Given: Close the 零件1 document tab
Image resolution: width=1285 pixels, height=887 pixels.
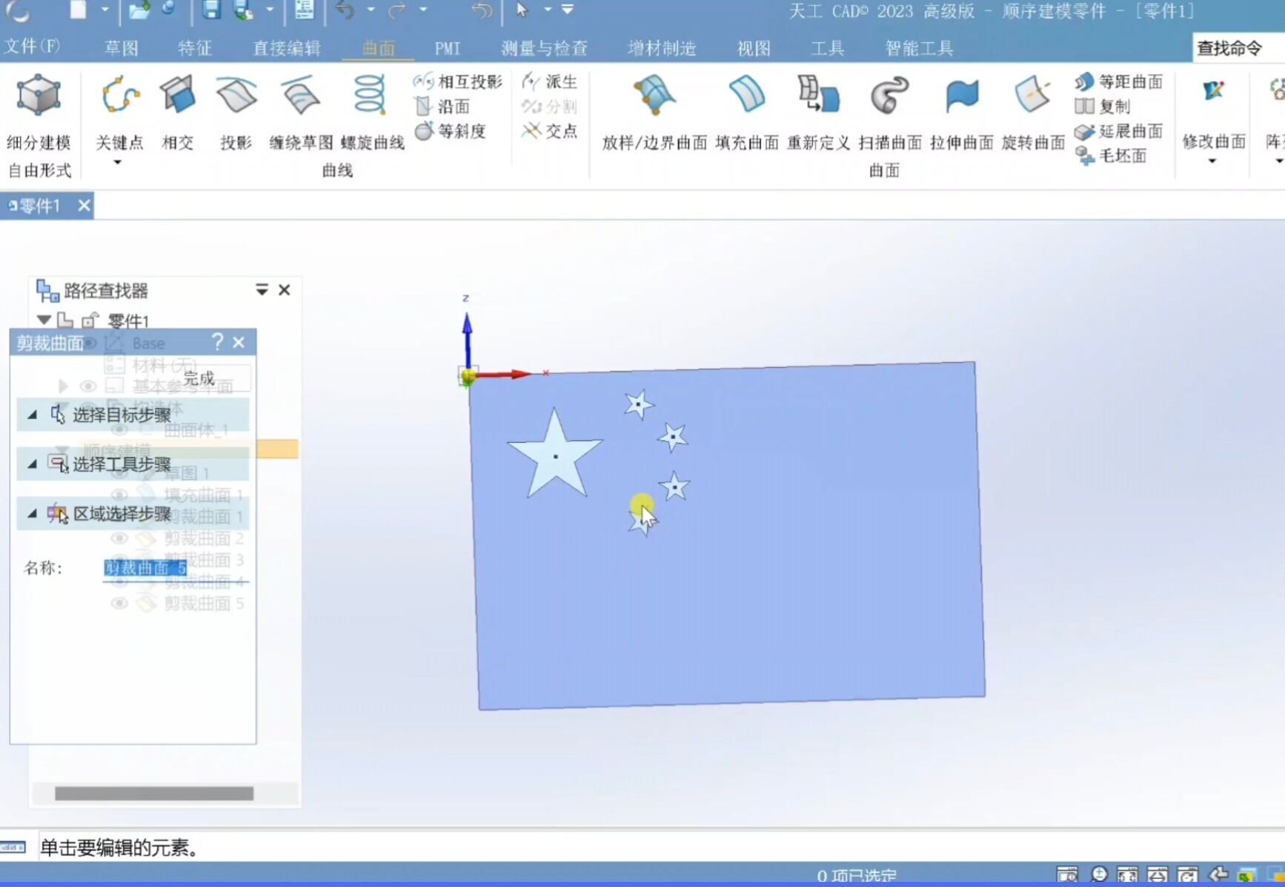Looking at the screenshot, I should click(x=84, y=205).
